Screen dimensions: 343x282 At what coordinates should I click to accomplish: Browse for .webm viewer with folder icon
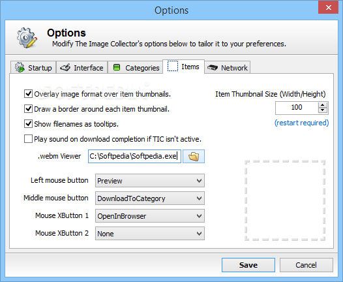194,156
